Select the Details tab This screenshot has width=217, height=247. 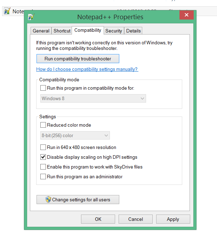point(134,31)
